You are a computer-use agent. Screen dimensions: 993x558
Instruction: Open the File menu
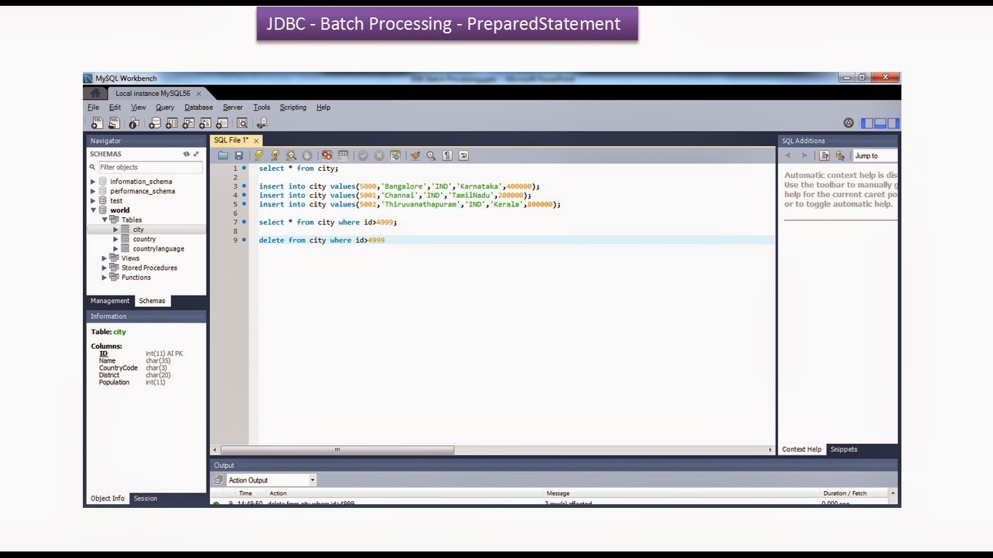click(x=93, y=108)
